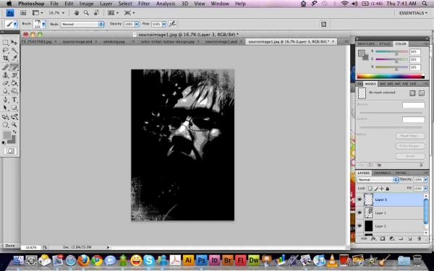
Task: Switch to the Swatches tab
Action: click(x=366, y=44)
